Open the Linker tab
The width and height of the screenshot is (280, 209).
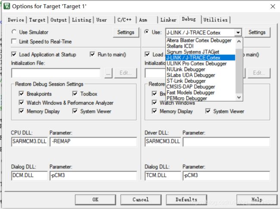168,20
